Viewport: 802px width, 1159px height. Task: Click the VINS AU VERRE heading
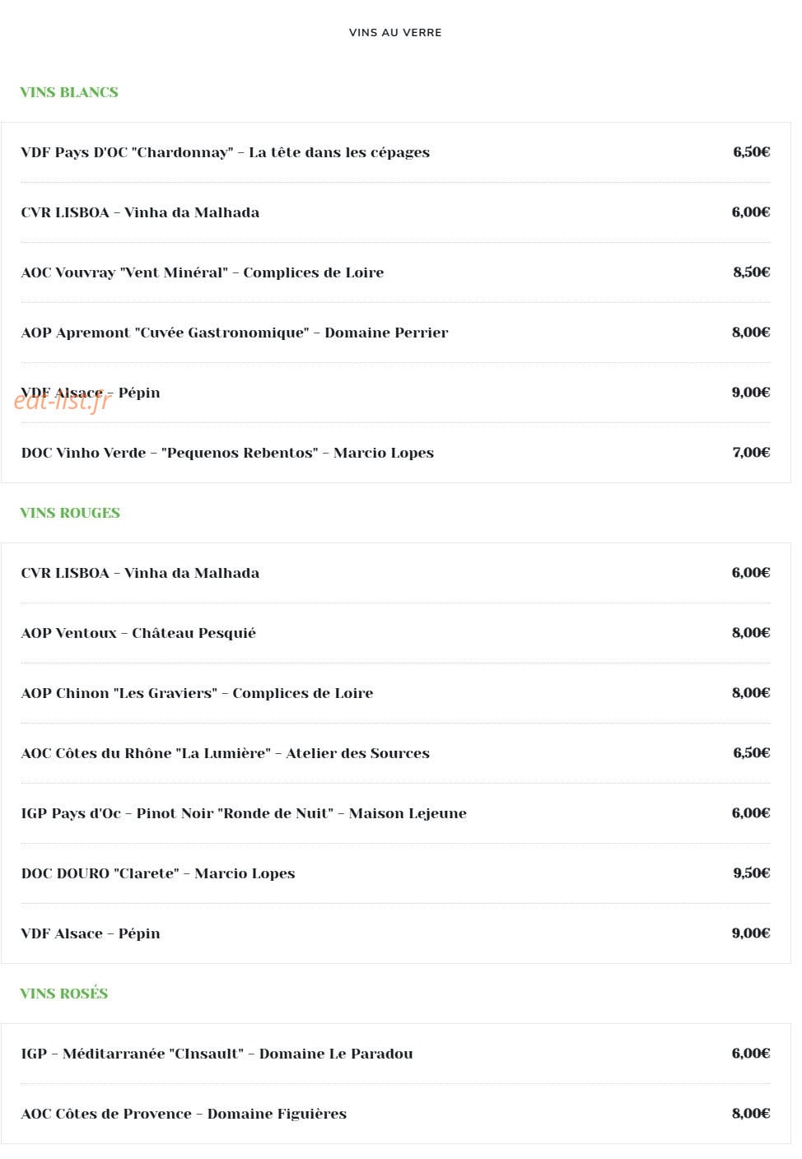pos(395,33)
